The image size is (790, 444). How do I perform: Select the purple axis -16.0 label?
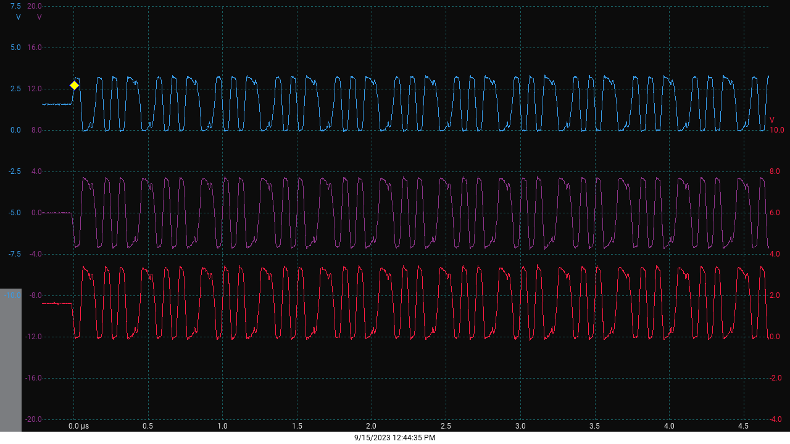tap(33, 378)
